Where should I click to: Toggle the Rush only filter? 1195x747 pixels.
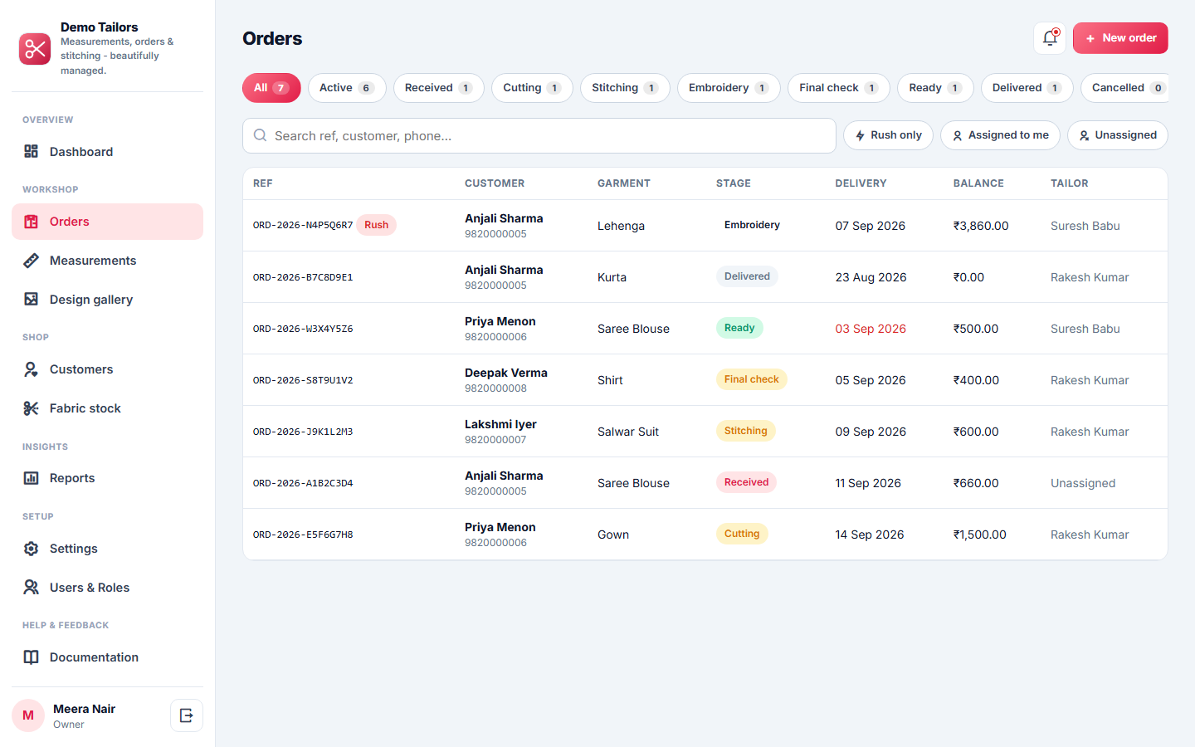[888, 135]
